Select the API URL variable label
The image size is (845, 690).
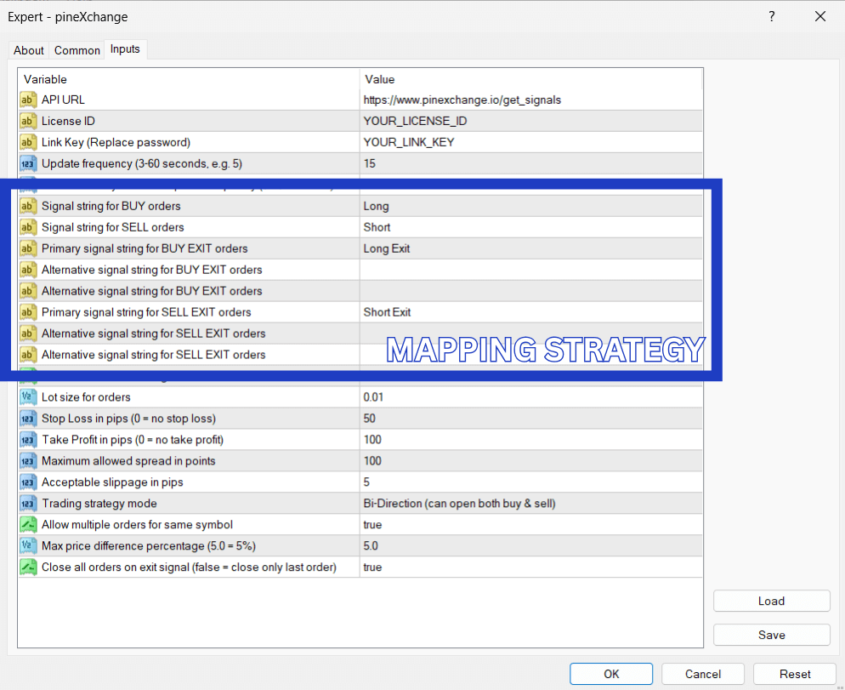(63, 100)
